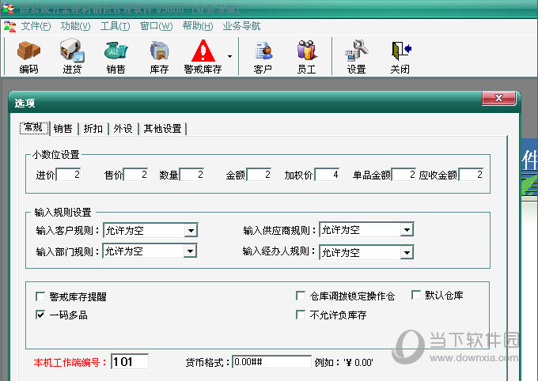The width and height of the screenshot is (538, 381).
Task: Open the 员工 employee toolbar icon
Action: (306, 57)
